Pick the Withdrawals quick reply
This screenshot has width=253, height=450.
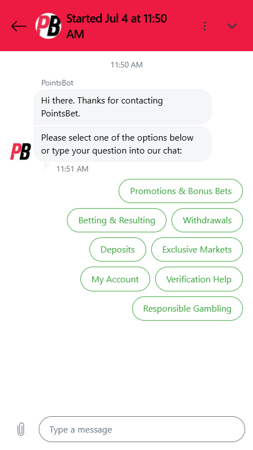207,220
